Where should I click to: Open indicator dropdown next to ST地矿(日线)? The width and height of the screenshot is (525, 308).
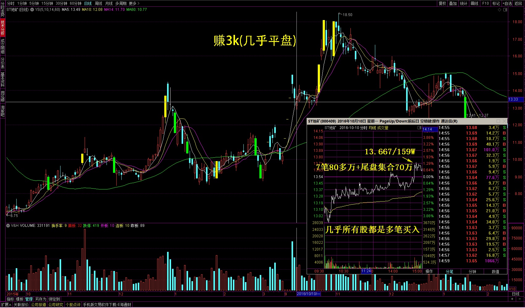click(32, 10)
